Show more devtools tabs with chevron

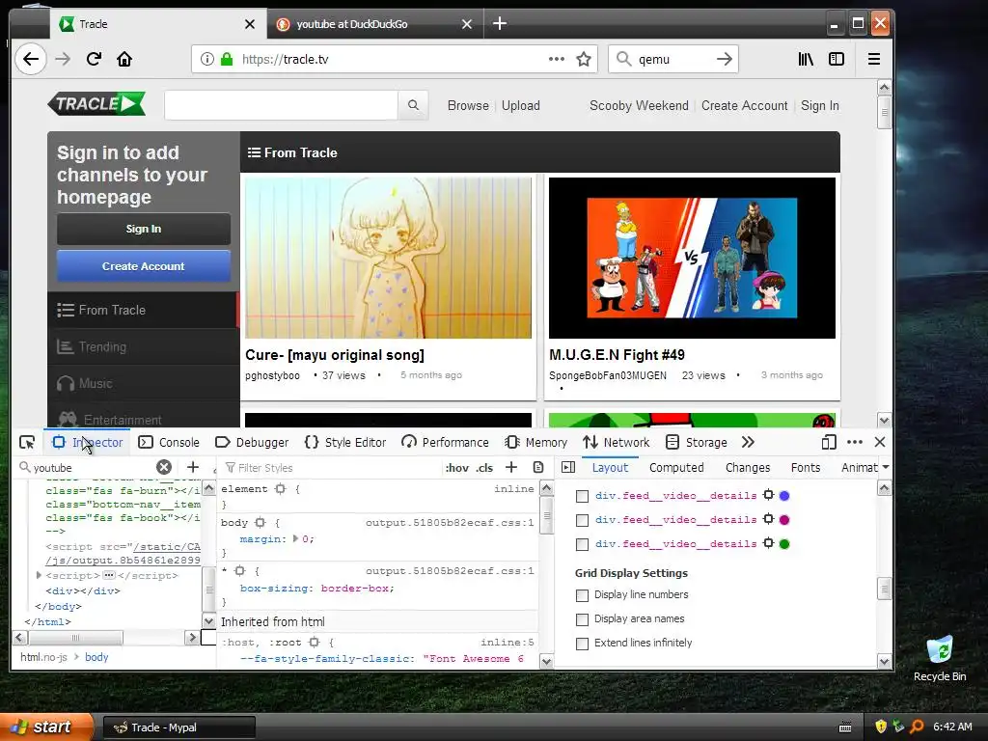pyautogui.click(x=748, y=442)
